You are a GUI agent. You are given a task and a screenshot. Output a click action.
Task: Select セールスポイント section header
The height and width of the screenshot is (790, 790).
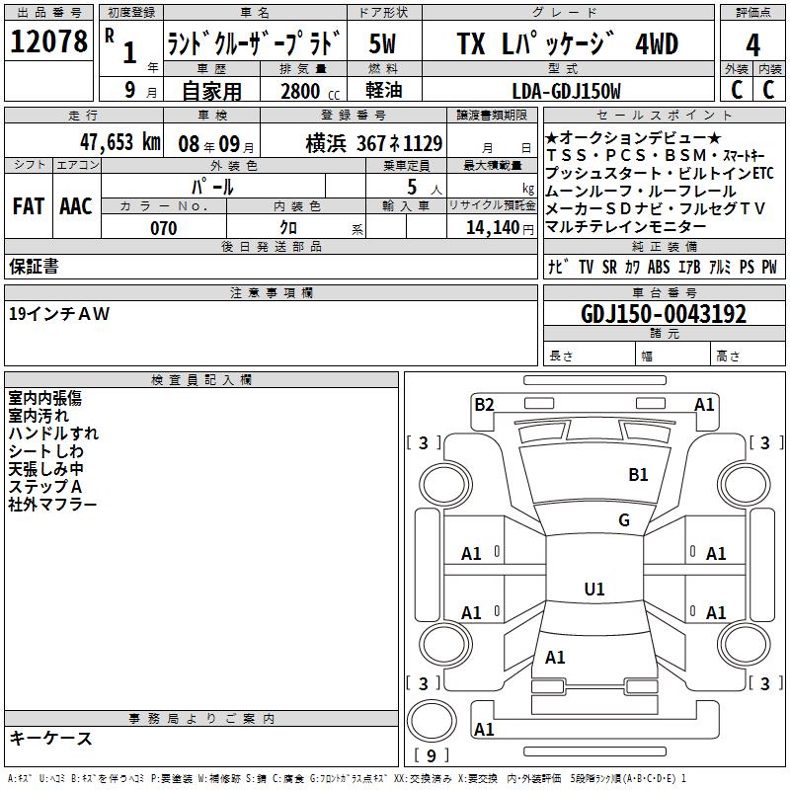point(664,115)
